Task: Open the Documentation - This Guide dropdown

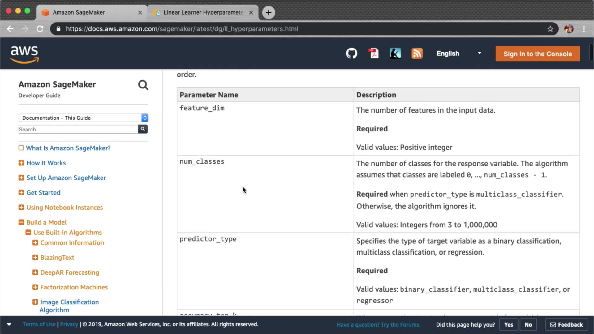Action: tap(83, 118)
